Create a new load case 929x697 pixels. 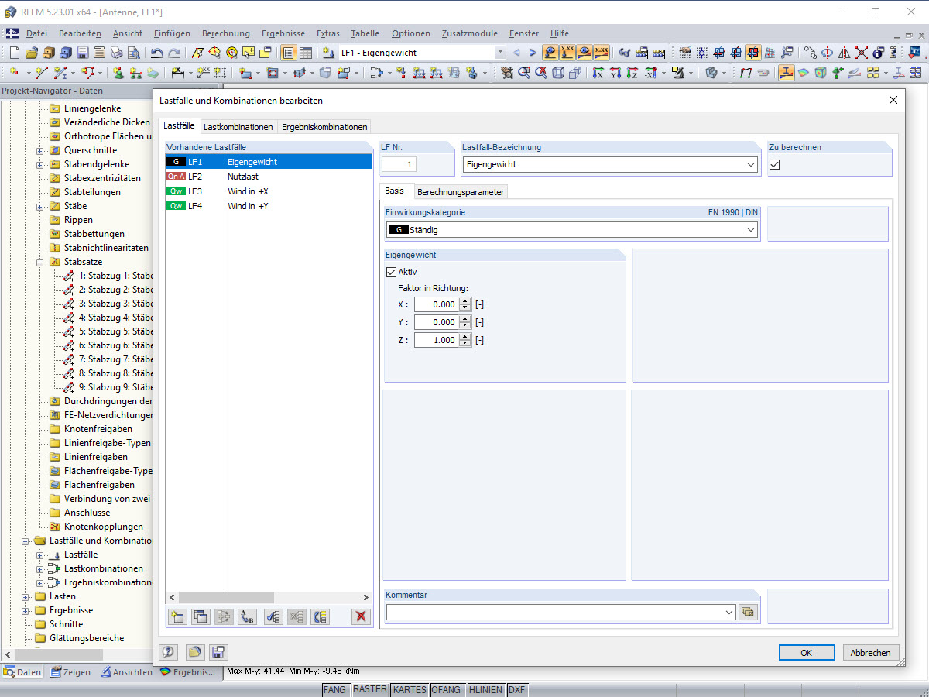pyautogui.click(x=177, y=617)
